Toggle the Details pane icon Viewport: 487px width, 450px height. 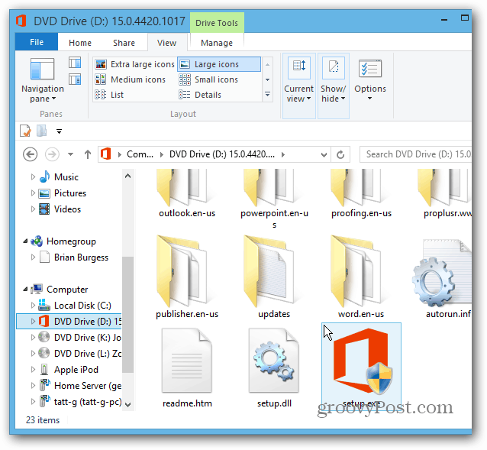pos(75,79)
